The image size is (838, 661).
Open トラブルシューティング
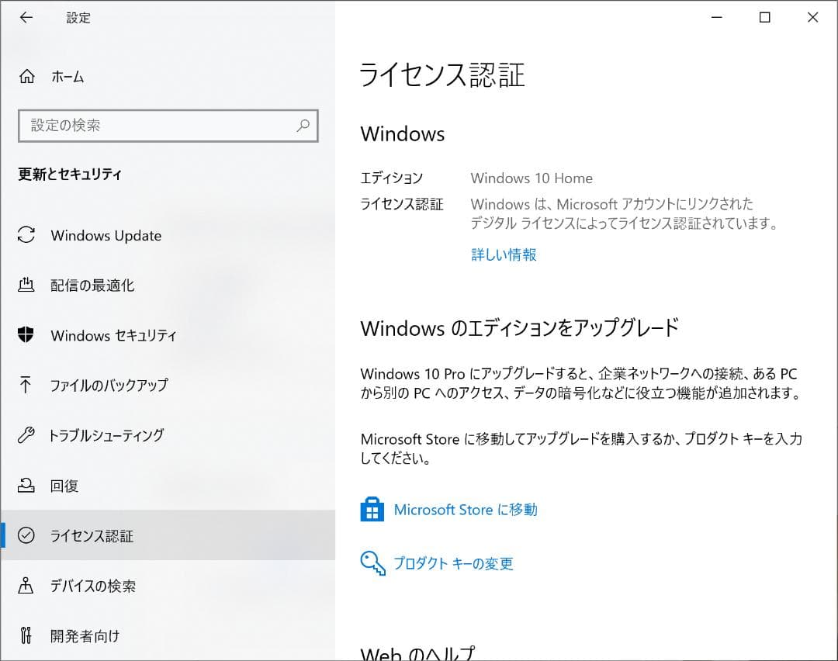(x=106, y=435)
